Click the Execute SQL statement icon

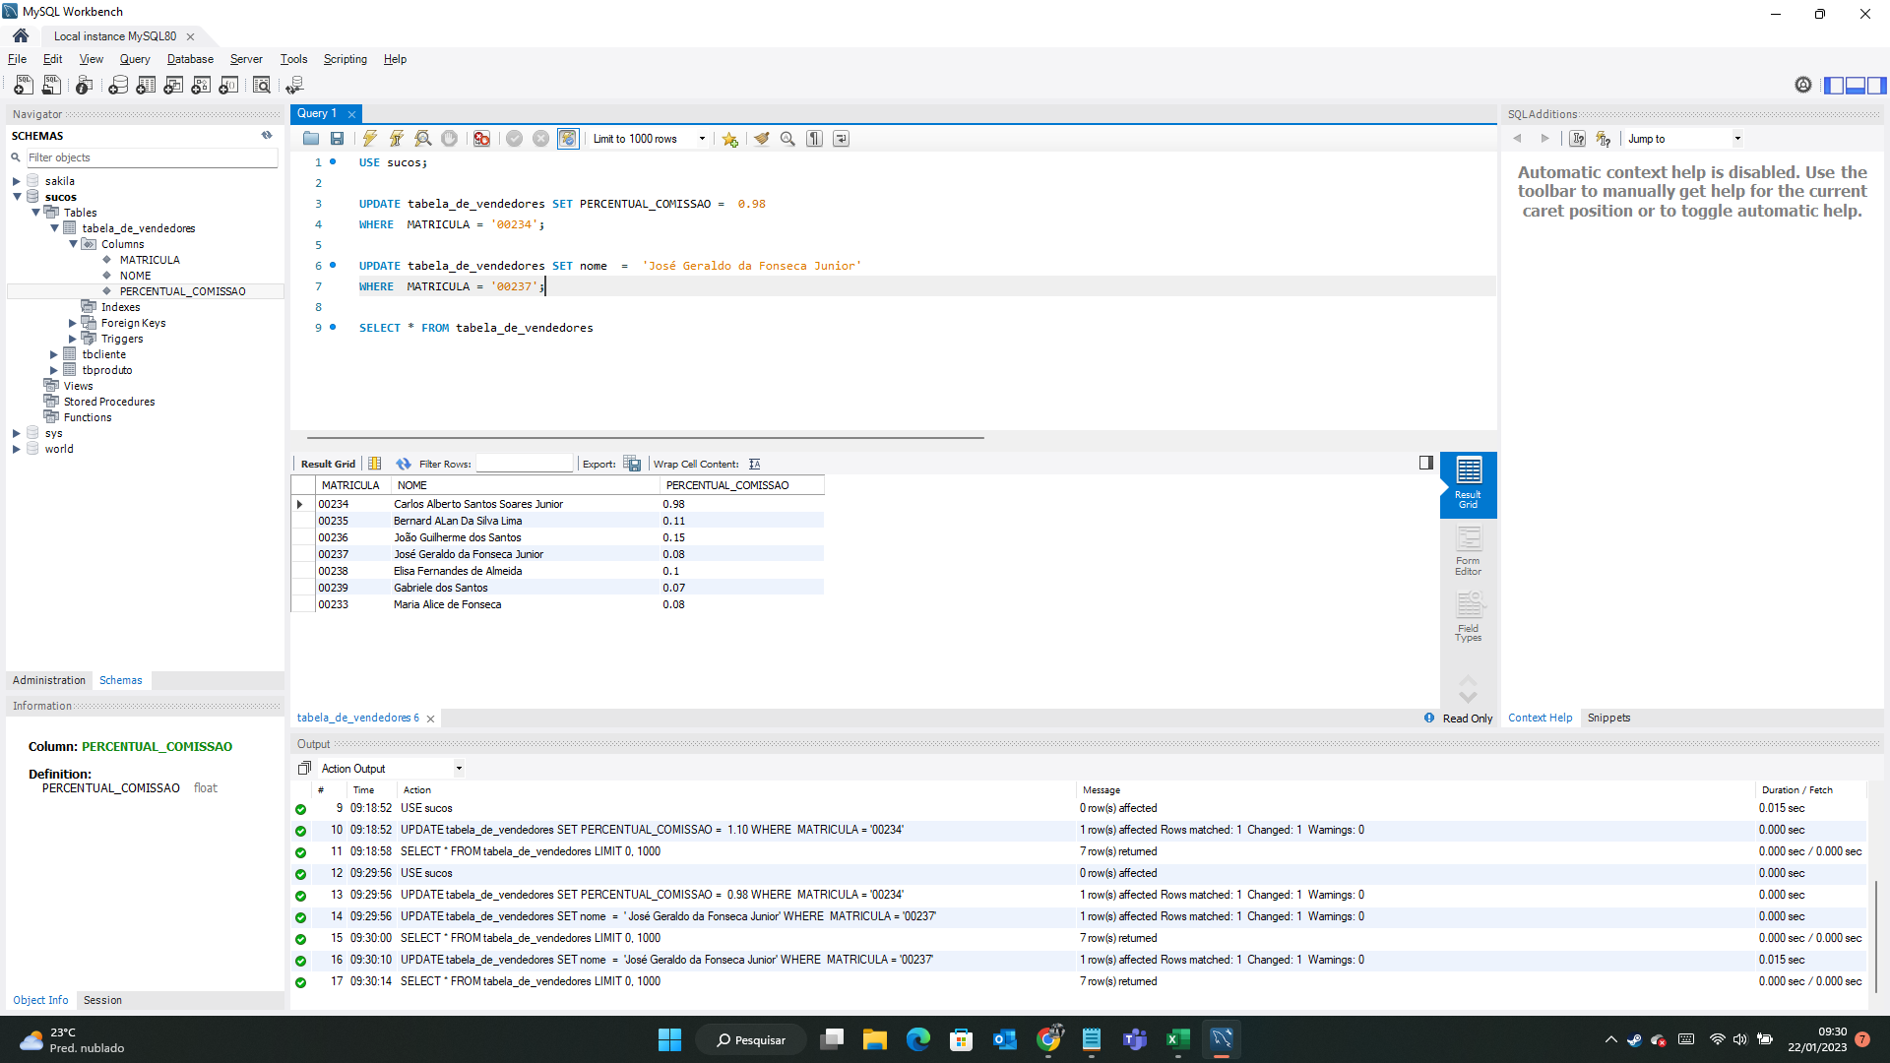coord(367,139)
